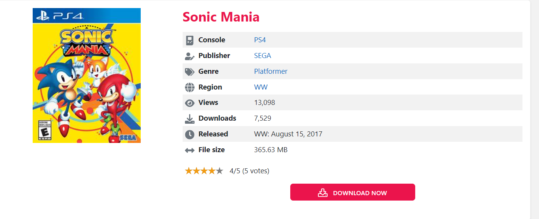Click the Genre tags icon
Image resolution: width=539 pixels, height=219 pixels.
(x=190, y=72)
